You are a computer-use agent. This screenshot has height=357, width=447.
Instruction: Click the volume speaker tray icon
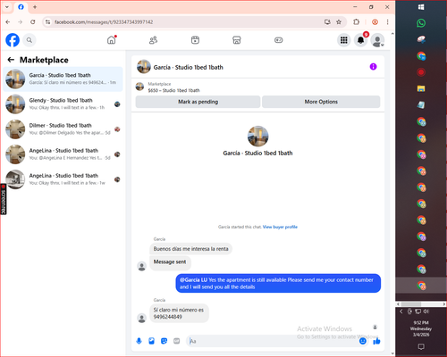coord(426,311)
